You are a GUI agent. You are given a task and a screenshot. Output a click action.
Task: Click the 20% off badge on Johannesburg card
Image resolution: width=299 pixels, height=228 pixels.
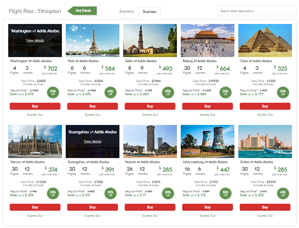click(225, 193)
